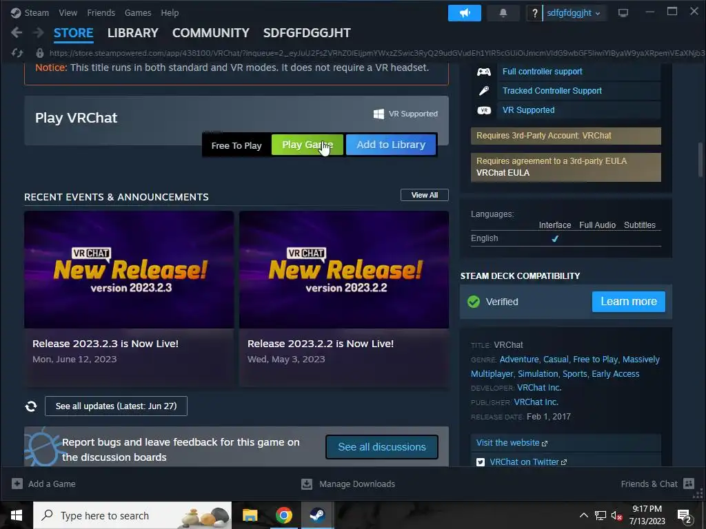Open the notifications bell

[503, 13]
